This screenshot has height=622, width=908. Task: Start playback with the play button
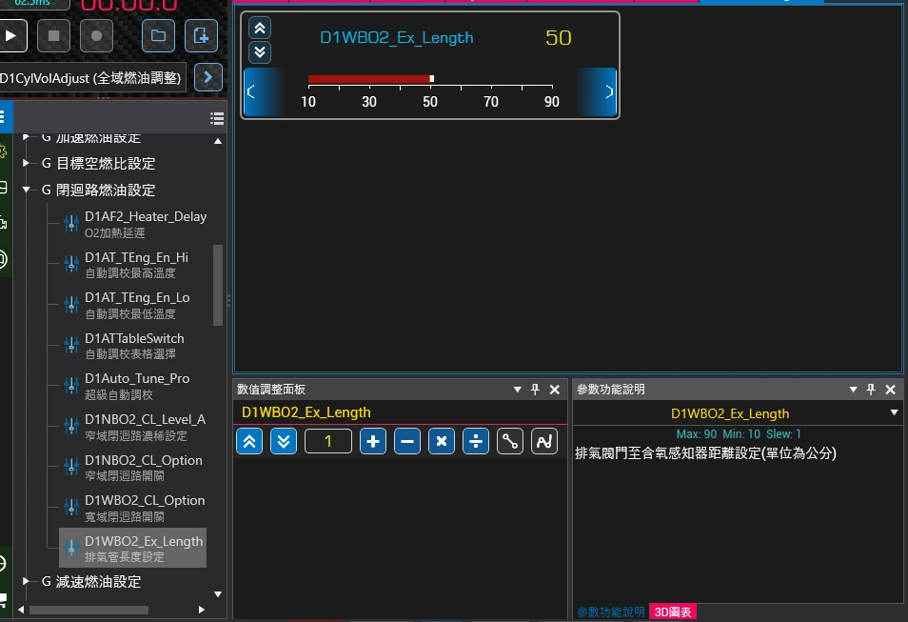11,36
